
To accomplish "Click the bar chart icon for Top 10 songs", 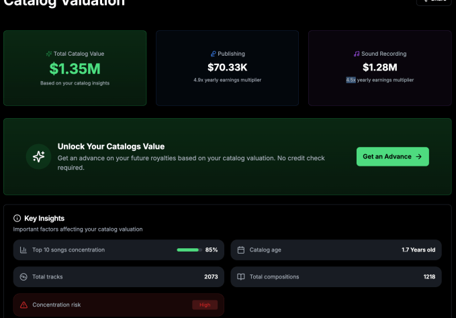I will point(24,250).
